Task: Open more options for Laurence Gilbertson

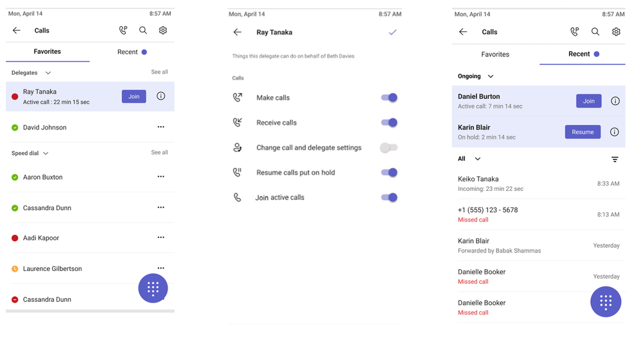Action: click(x=161, y=268)
